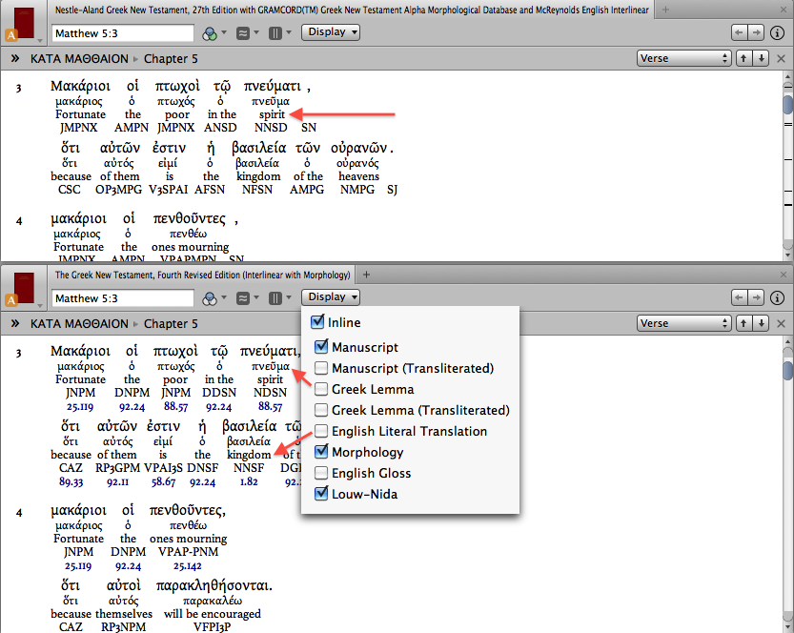
Task: Go back with the left arrow in the bottom panel
Action: (x=740, y=297)
